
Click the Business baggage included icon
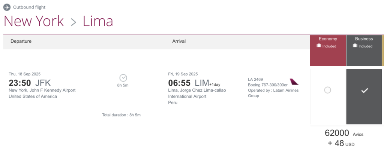pos(355,46)
